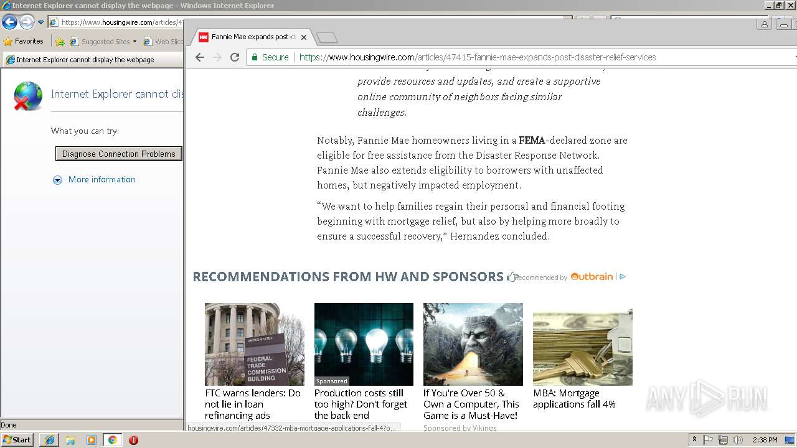Click the Internet Explorer Forward arrow button

tap(27, 22)
